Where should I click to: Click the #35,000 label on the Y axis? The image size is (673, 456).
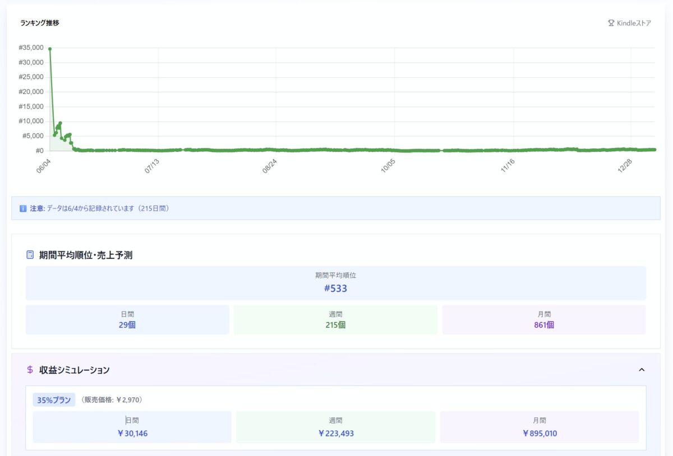[31, 48]
